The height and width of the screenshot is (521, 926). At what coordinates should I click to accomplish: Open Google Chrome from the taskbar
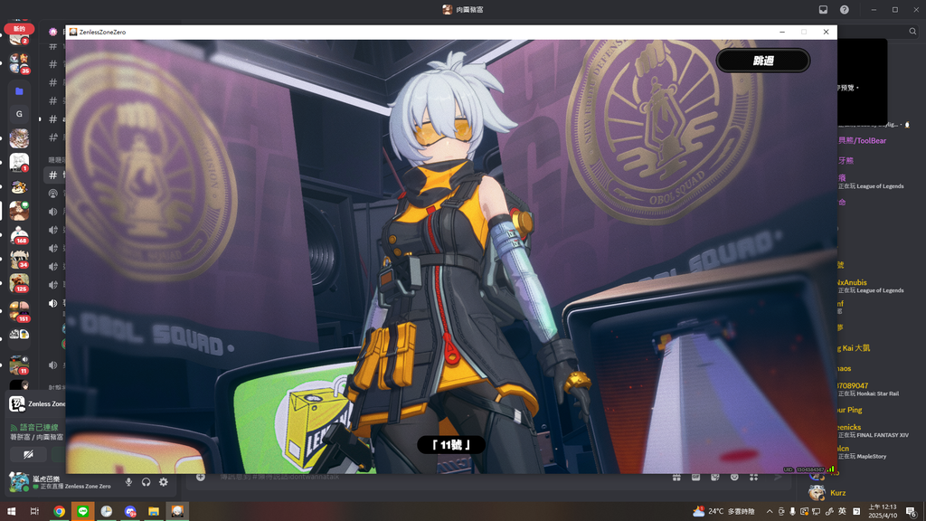click(x=59, y=511)
